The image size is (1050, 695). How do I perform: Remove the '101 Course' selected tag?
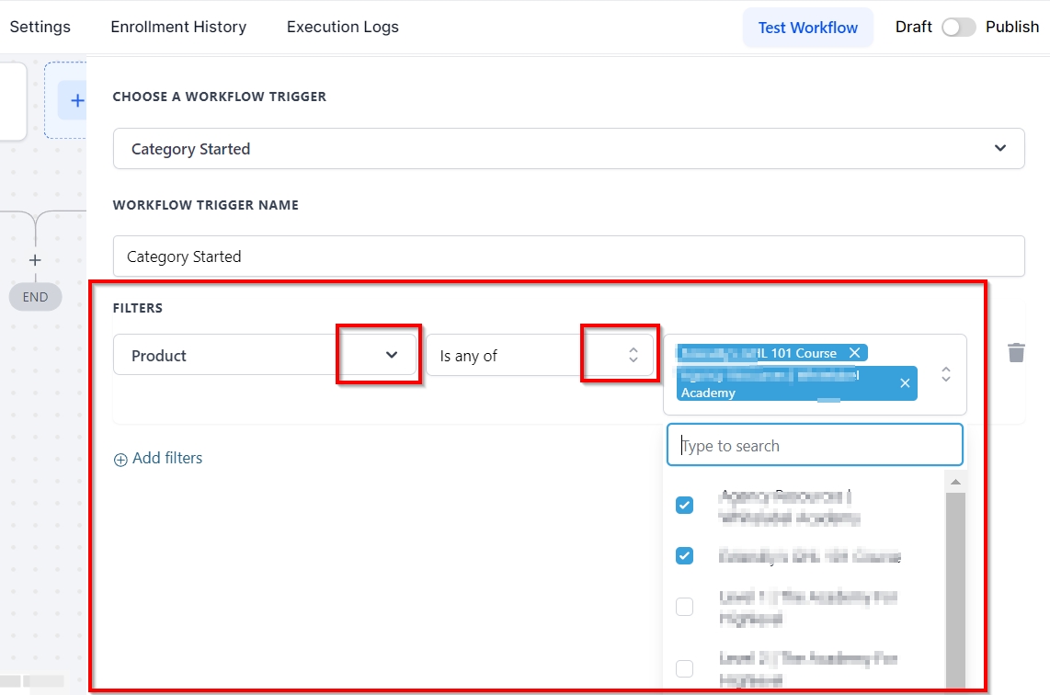[x=854, y=353]
